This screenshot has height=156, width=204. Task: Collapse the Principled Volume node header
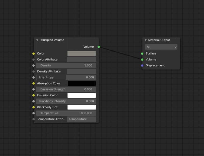37,40
